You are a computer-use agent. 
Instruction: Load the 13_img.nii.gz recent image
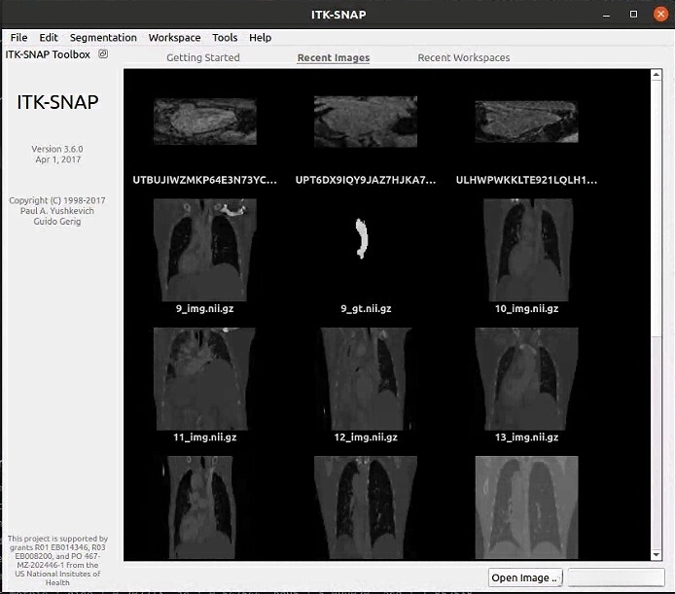(526, 378)
